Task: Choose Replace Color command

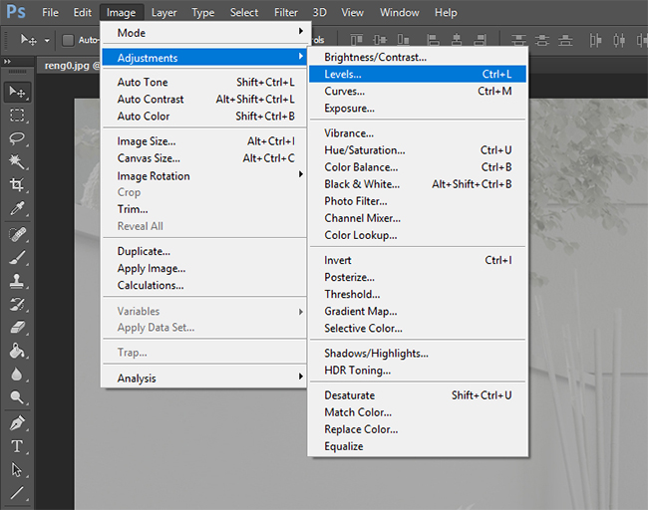Action: 418,429
